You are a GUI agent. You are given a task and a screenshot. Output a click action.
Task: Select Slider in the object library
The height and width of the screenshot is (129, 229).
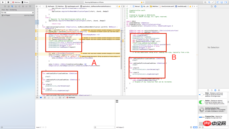tap(213, 95)
